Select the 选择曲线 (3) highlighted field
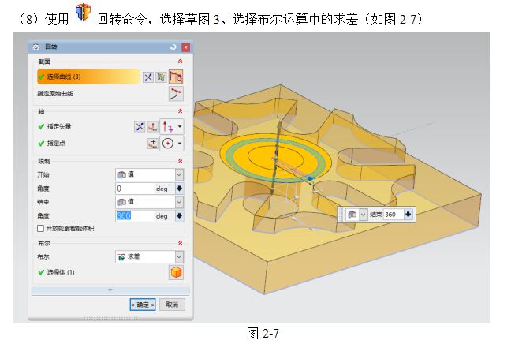The image size is (511, 355). 88,77
